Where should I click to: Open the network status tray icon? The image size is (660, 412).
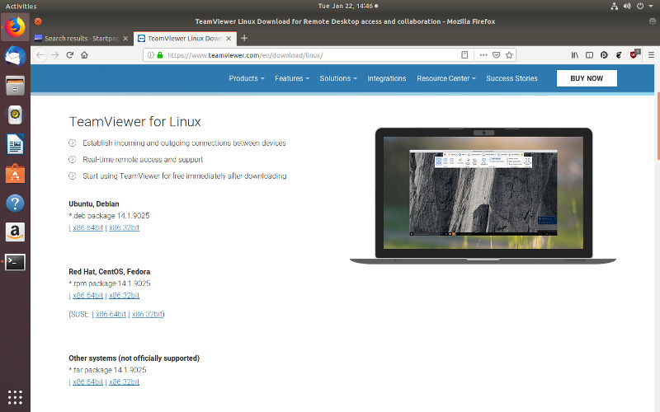[615, 6]
